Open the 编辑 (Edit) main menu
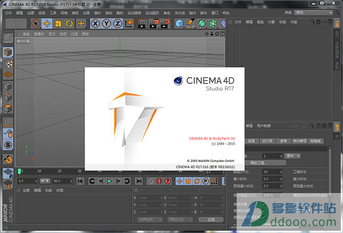 click(19, 13)
